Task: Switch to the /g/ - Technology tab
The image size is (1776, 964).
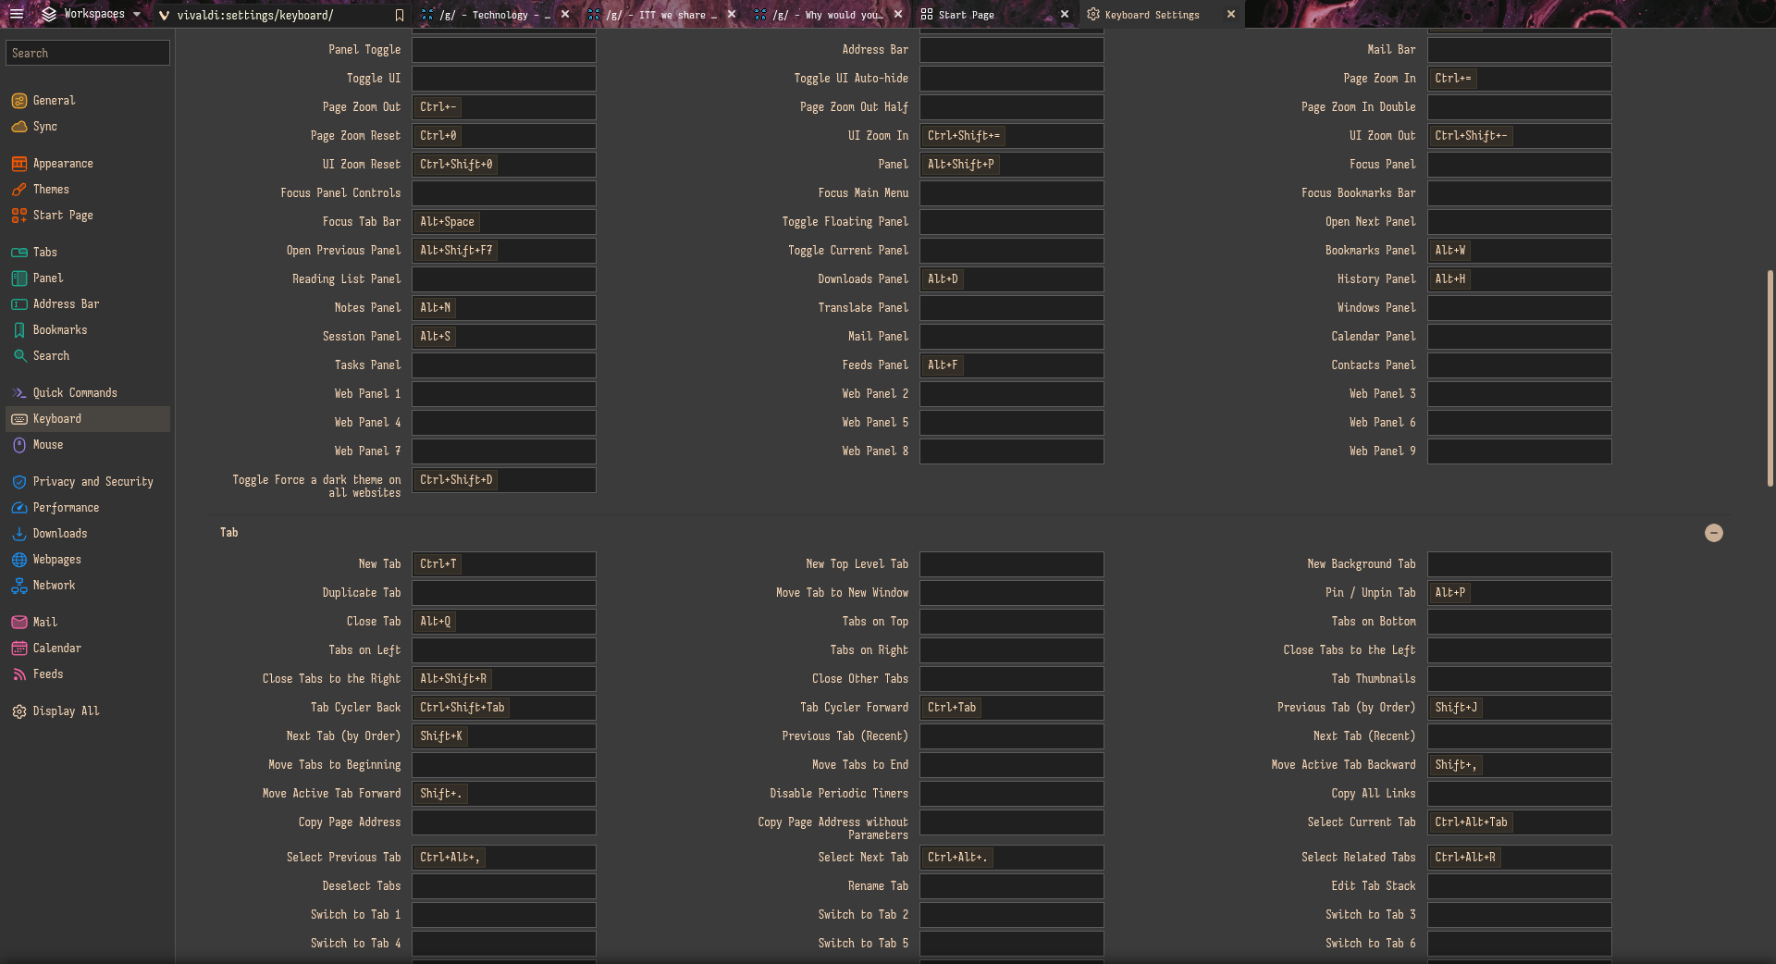Action: point(495,15)
